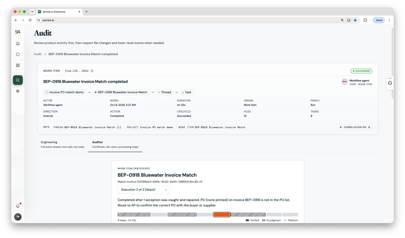405x238 pixels.
Task: Switch to the Engineering tab
Action: (63, 144)
